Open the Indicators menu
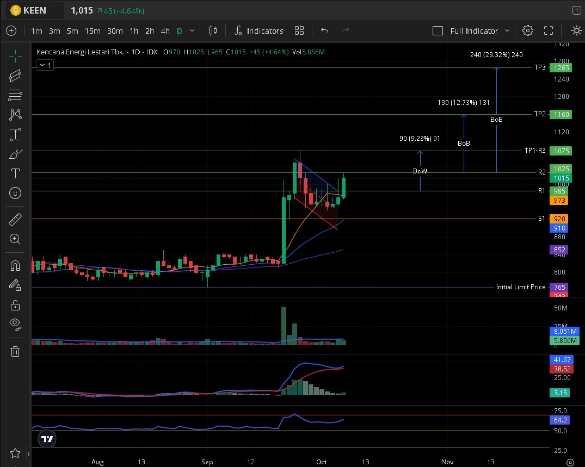Screen dimensions: 585x467 click(259, 31)
